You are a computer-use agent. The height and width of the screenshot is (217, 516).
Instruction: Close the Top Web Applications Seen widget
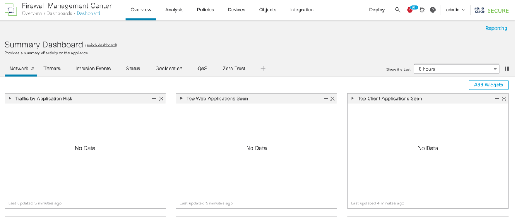pyautogui.click(x=333, y=98)
